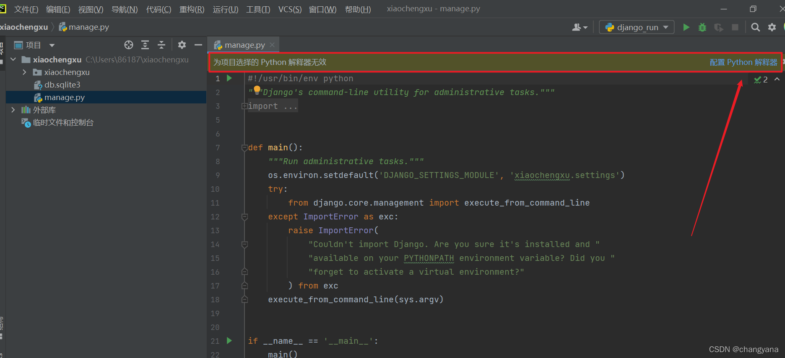Open IDE settings gear in top toolbar
This screenshot has height=358, width=785.
point(772,27)
